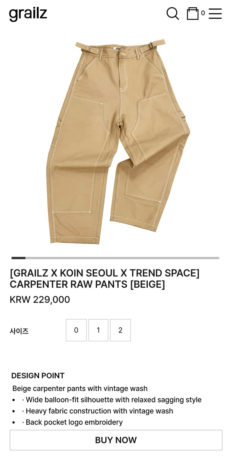Screen dimensions: 231x456
Task: Tap the cart item count badge
Action: pos(203,13)
